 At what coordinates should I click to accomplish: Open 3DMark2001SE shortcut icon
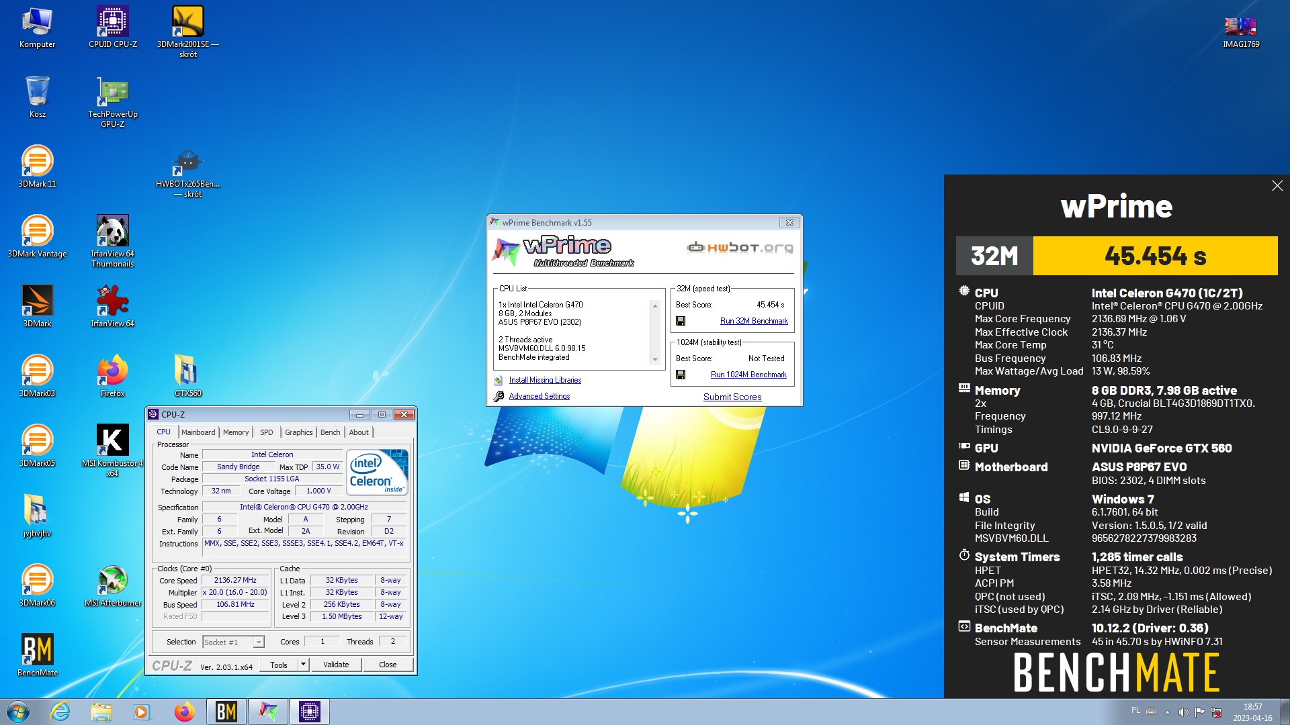(188, 32)
